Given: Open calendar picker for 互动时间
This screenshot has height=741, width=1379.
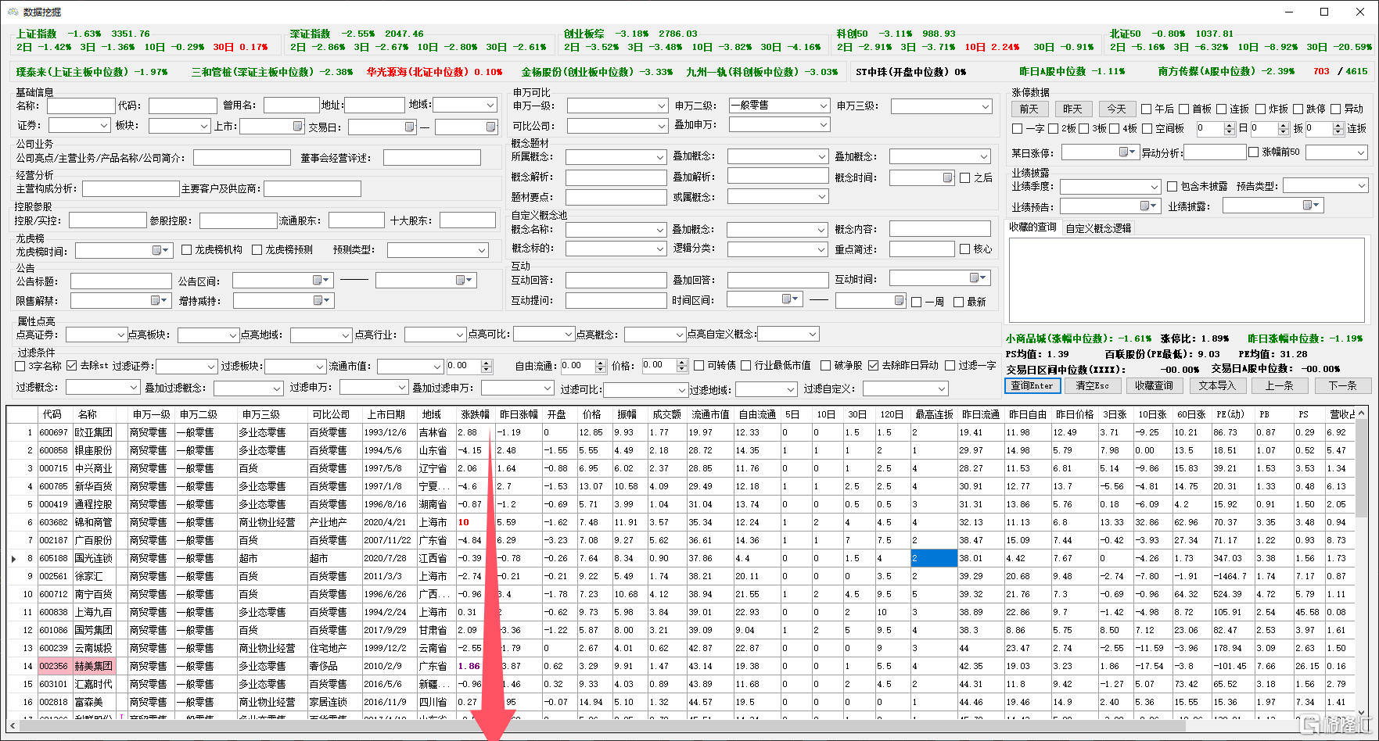Looking at the screenshot, I should (x=978, y=277).
